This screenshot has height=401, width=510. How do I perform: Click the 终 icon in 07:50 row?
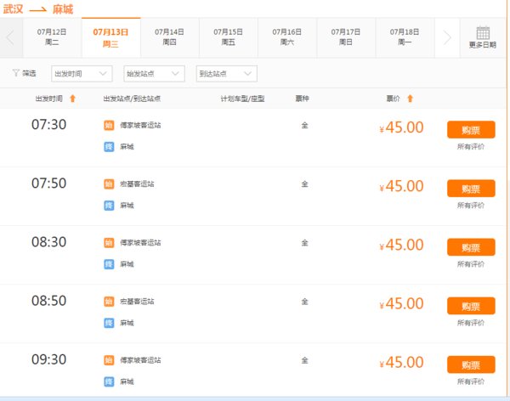109,206
